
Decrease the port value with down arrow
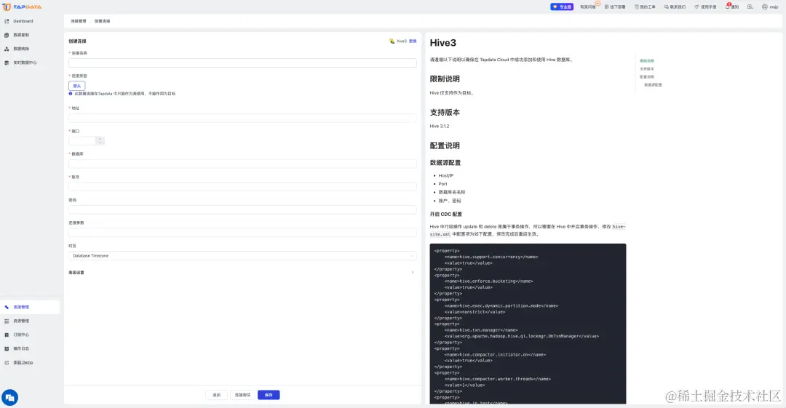click(100, 143)
